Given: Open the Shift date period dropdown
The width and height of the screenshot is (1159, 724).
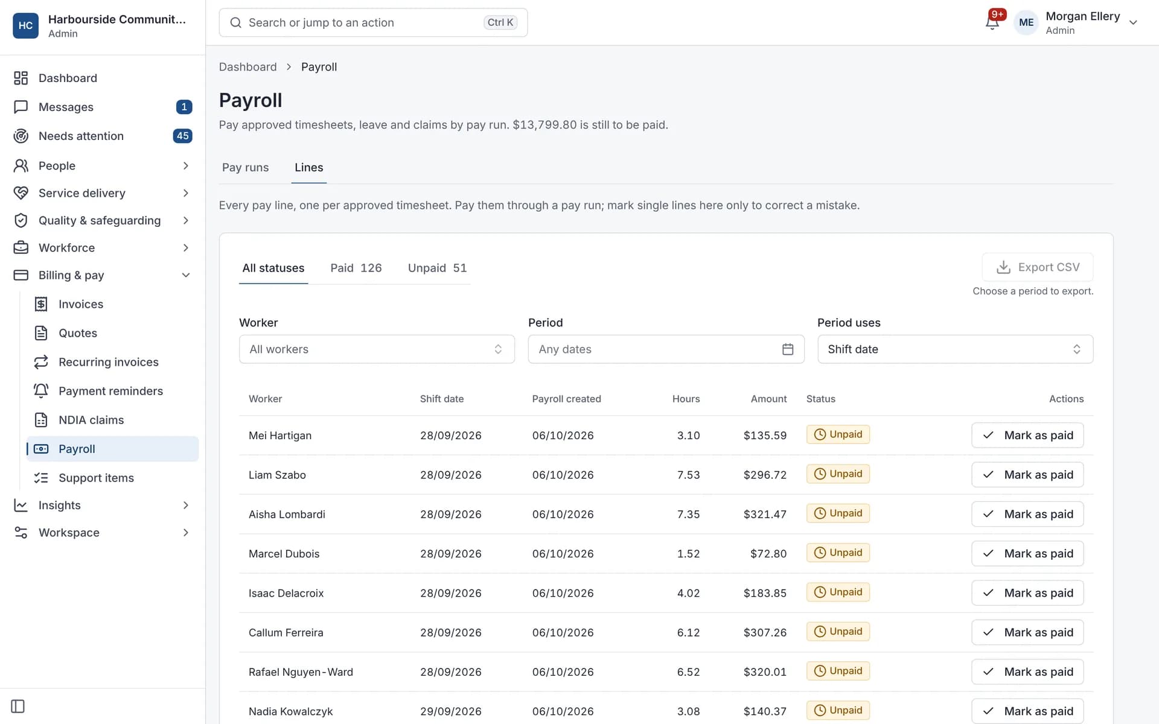Looking at the screenshot, I should [x=955, y=349].
